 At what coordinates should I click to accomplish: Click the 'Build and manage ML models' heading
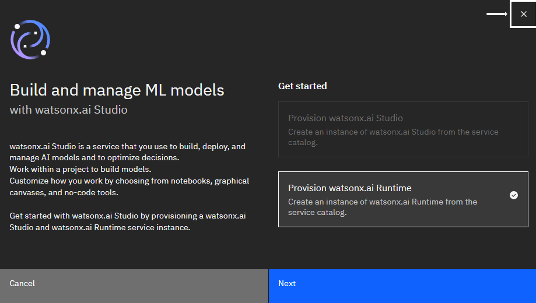click(x=117, y=90)
